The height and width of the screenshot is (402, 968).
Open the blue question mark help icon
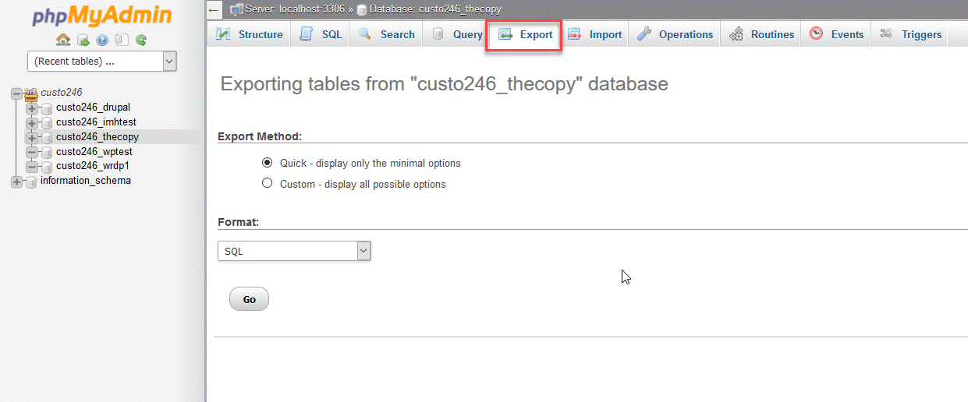[102, 40]
